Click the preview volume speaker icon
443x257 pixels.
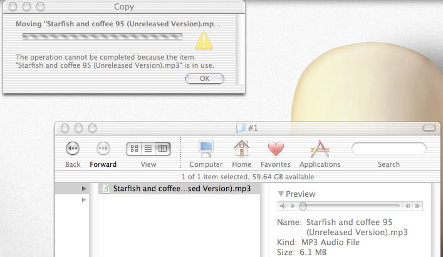(x=283, y=206)
